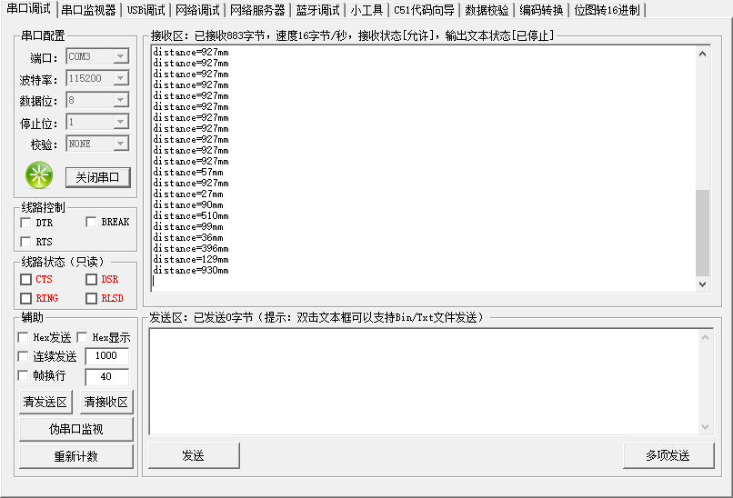Image resolution: width=733 pixels, height=498 pixels.
Task: Enable 连续发送 checkbox
Action: [23, 356]
